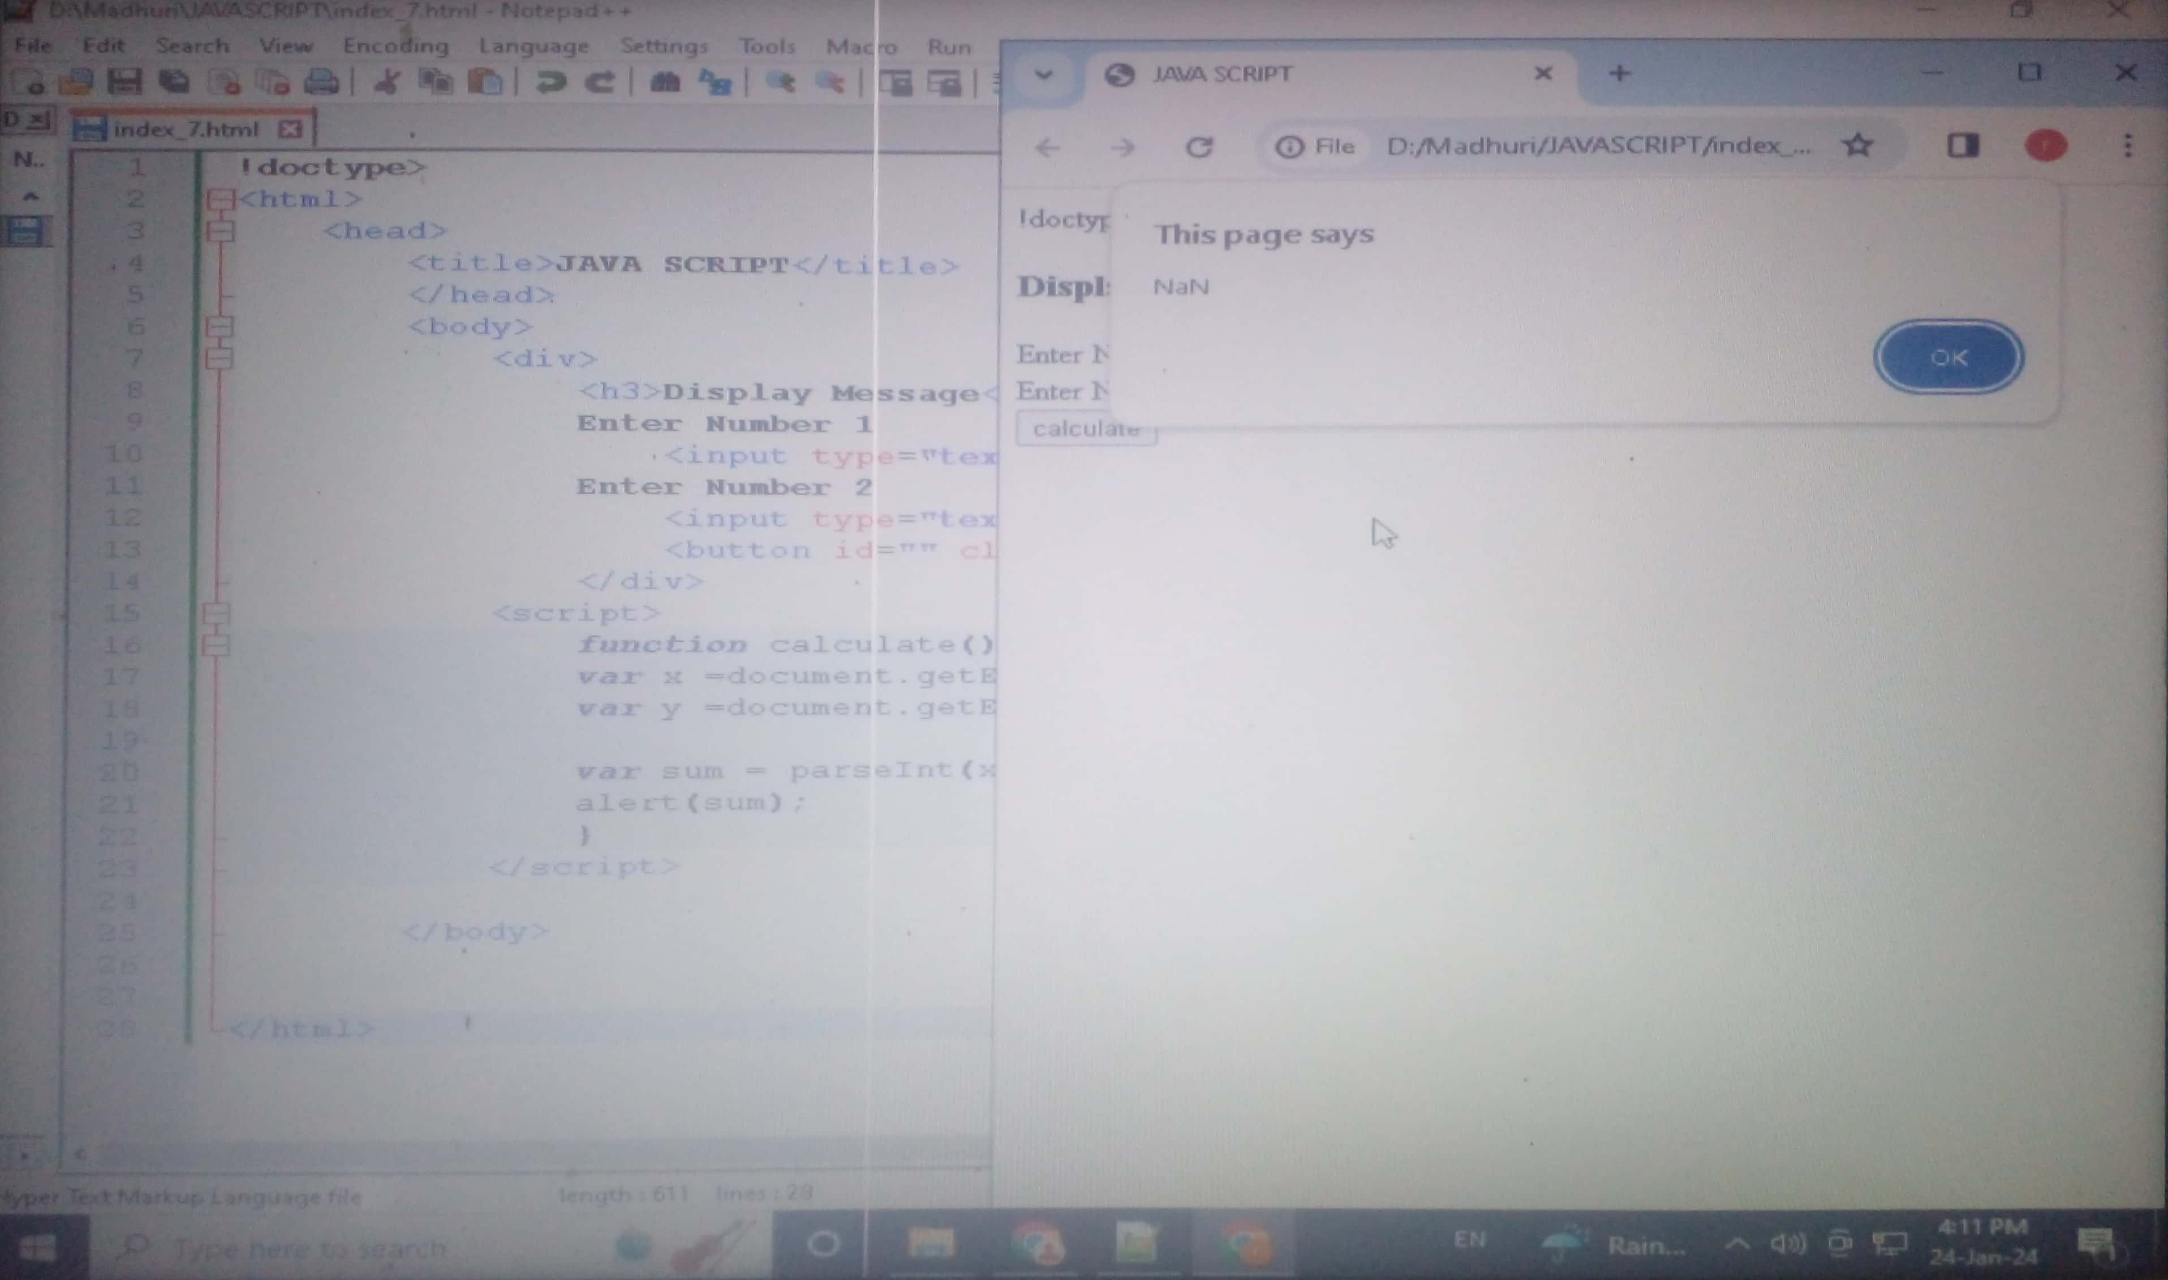Toggle the Chrome side panel icon
The height and width of the screenshot is (1280, 2168).
pos(1963,145)
